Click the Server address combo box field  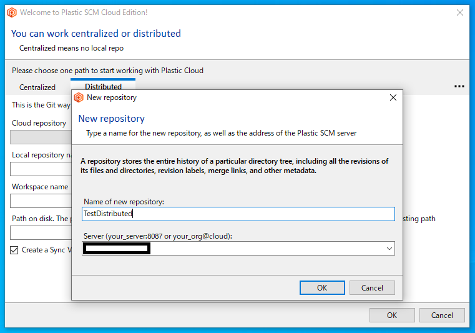pyautogui.click(x=238, y=249)
